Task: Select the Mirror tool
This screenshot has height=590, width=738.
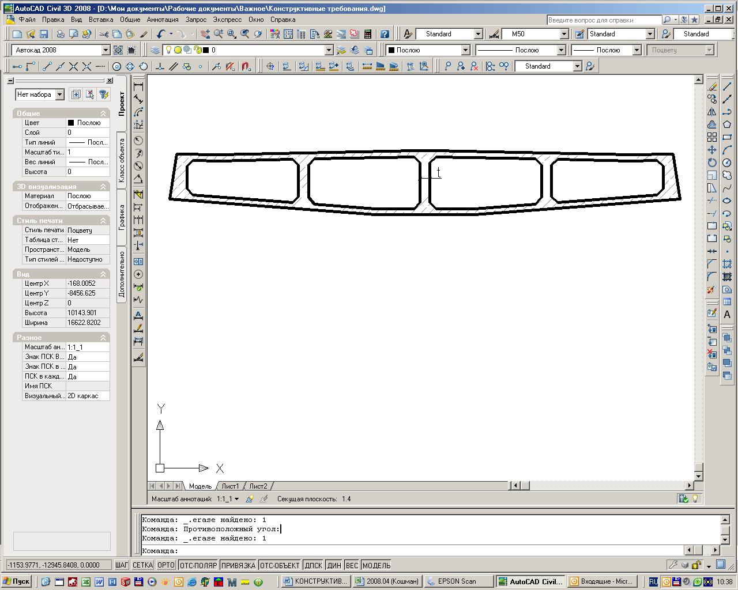Action: point(712,112)
